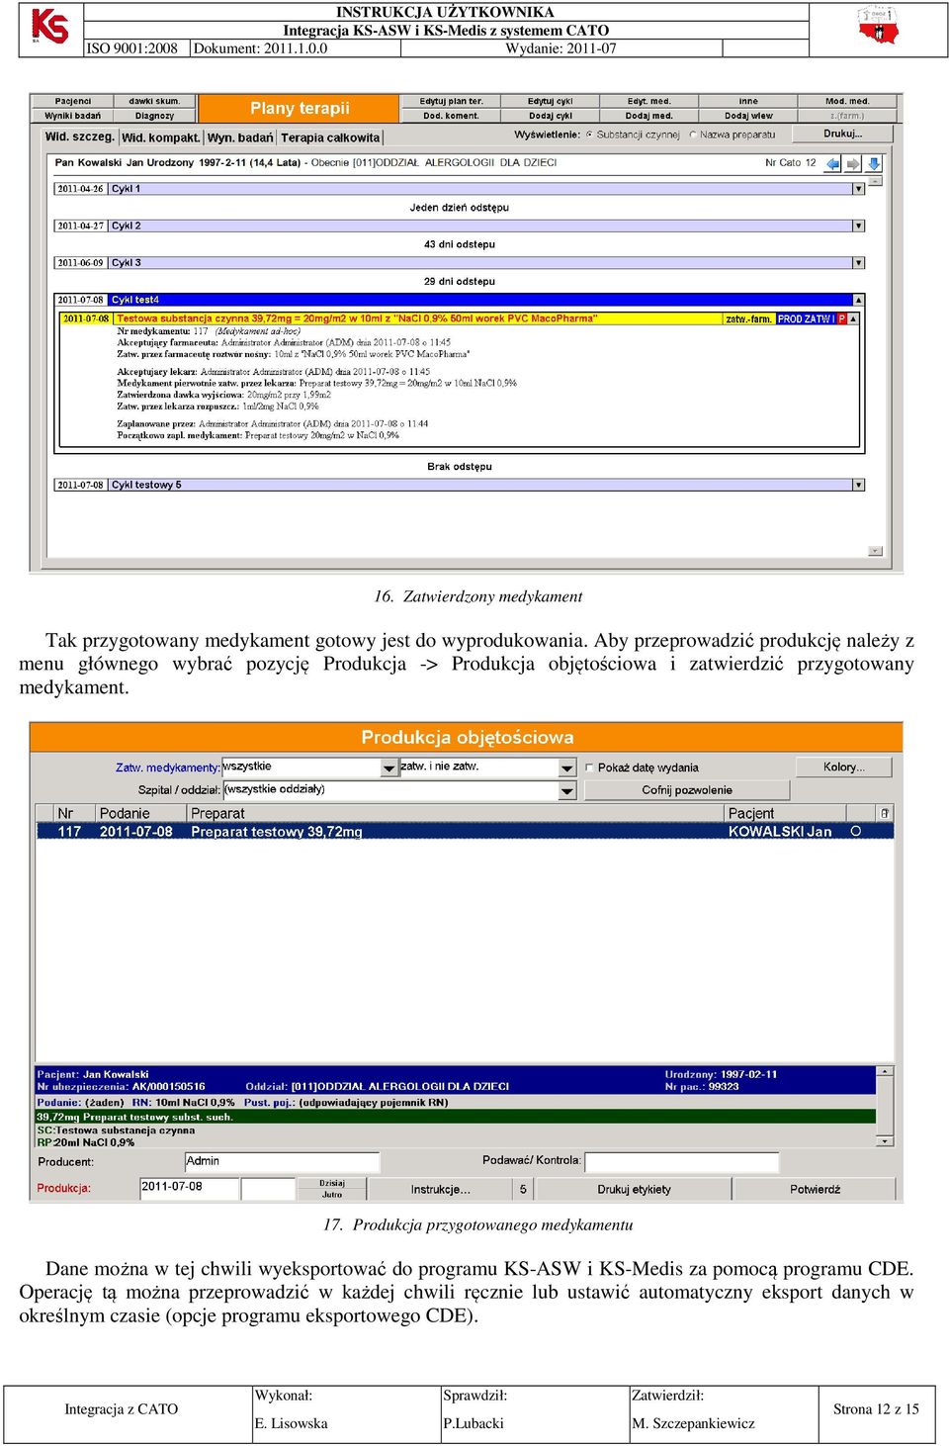Click Dodaj wlew button
The height and width of the screenshot is (1446, 949).
pos(748,116)
